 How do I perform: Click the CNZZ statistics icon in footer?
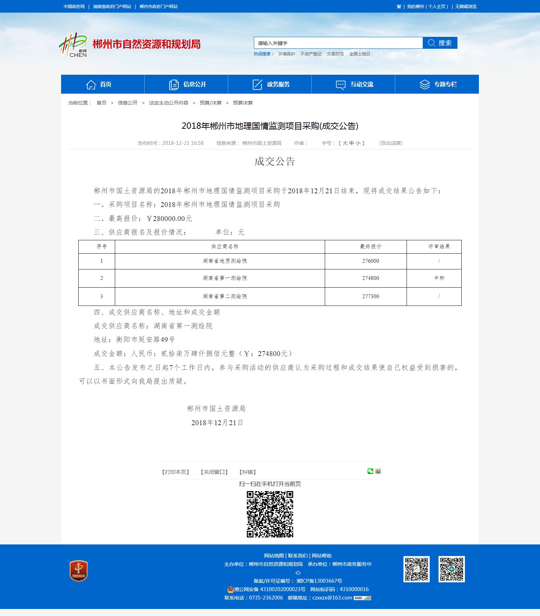coord(362,598)
